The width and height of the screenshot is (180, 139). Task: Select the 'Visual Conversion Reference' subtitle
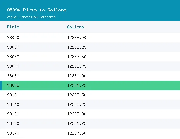[x=31, y=17]
